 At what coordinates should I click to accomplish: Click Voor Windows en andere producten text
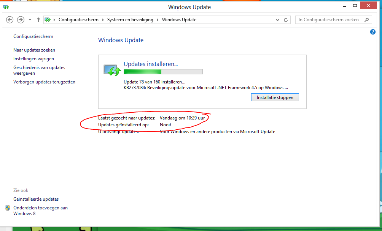click(218, 132)
